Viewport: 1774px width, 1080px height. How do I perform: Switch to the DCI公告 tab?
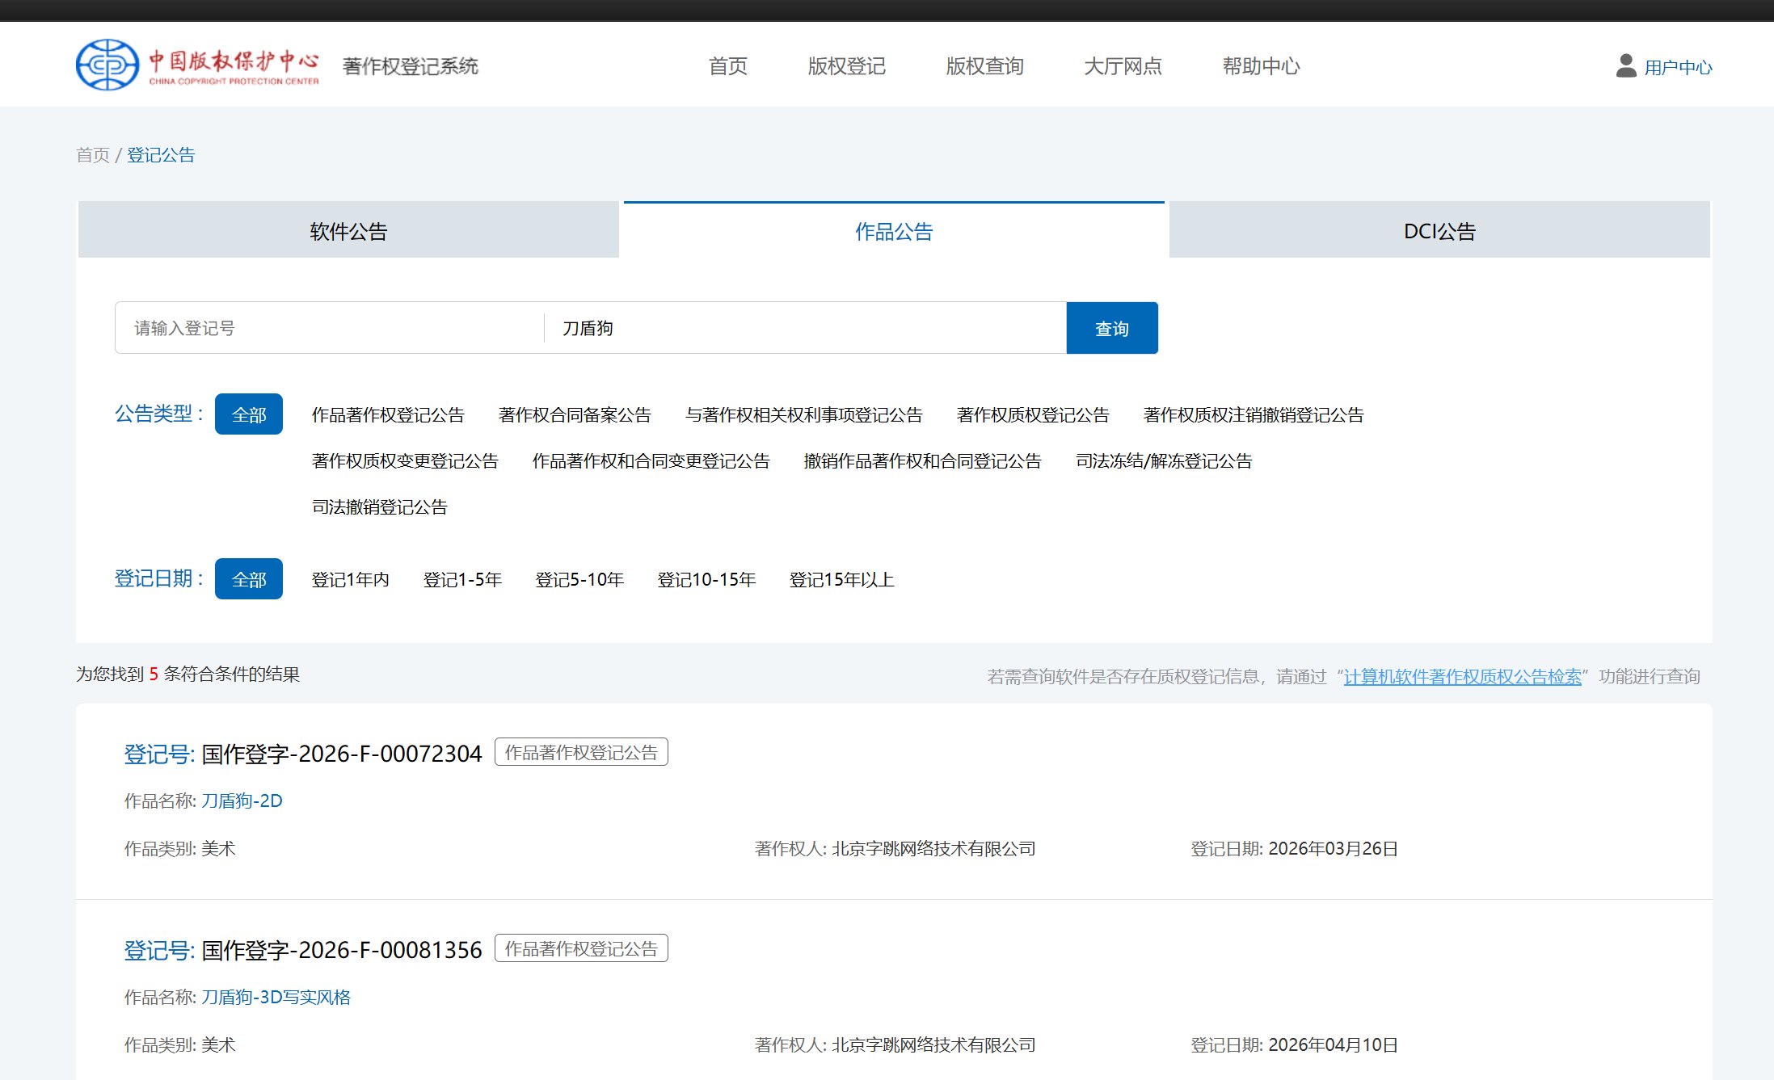coord(1439,230)
